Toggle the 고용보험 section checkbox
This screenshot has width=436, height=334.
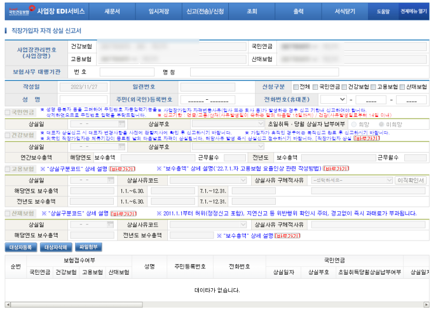[8, 169]
